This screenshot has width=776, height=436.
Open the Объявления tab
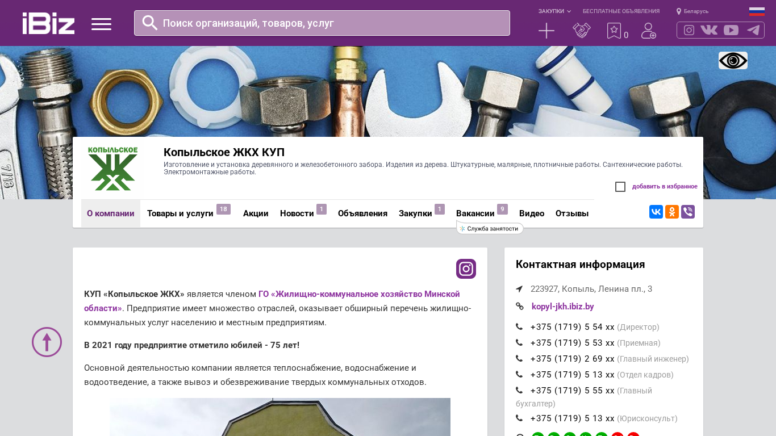(362, 213)
